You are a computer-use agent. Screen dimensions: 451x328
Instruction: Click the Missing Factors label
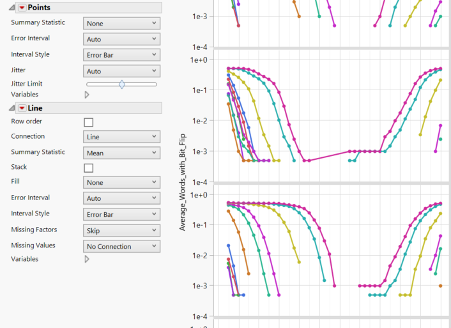[x=34, y=230]
